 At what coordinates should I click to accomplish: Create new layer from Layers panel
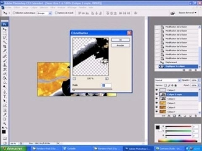190,116
